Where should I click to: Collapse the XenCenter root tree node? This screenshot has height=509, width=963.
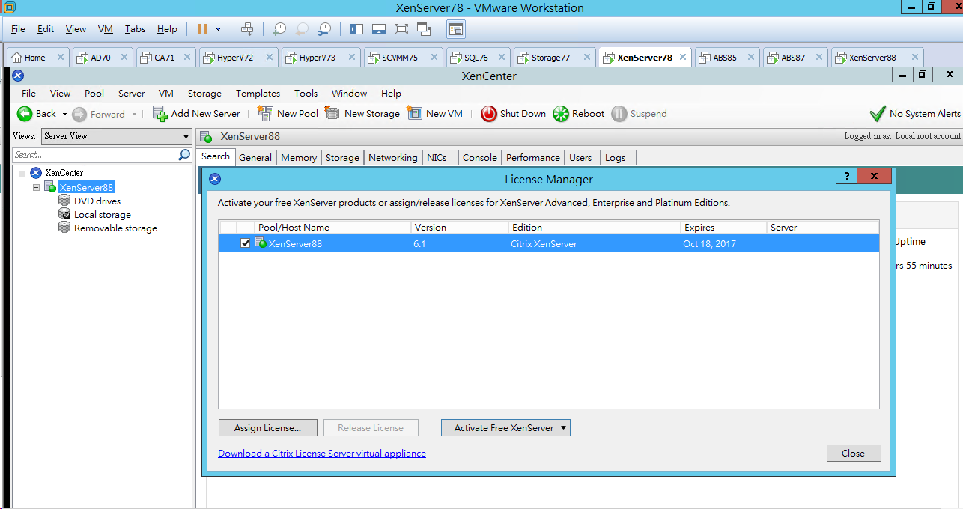click(22, 173)
